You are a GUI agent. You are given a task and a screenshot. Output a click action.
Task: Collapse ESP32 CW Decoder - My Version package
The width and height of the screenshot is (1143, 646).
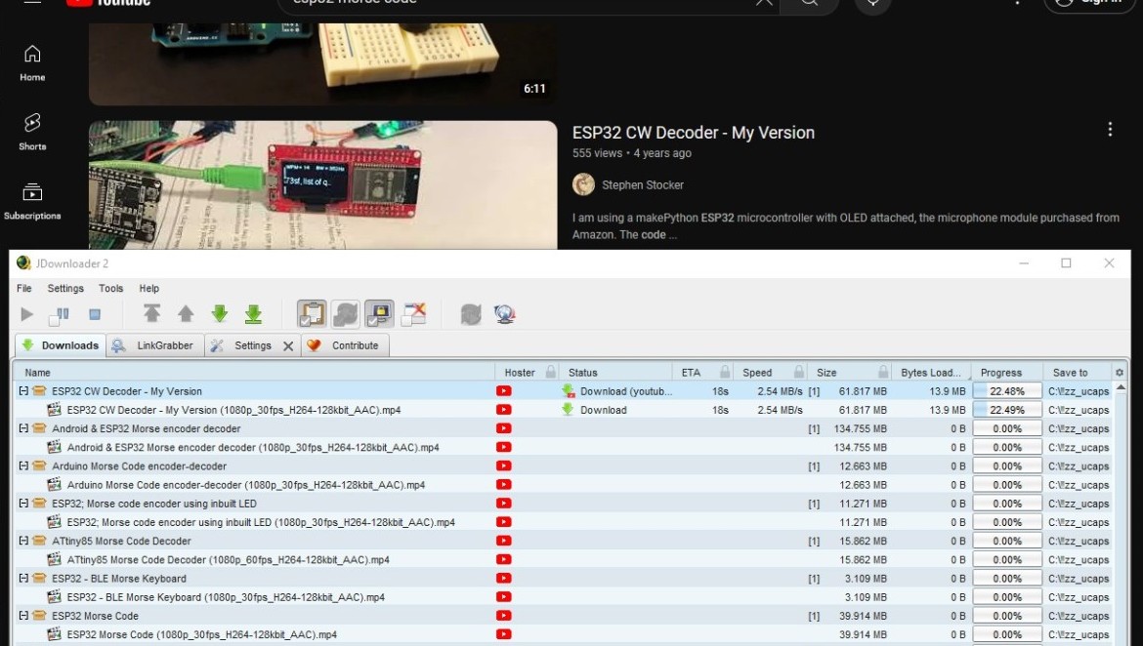(23, 391)
